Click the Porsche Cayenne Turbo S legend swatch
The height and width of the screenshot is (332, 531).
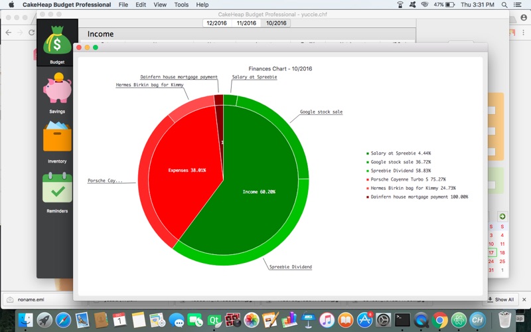pos(368,179)
